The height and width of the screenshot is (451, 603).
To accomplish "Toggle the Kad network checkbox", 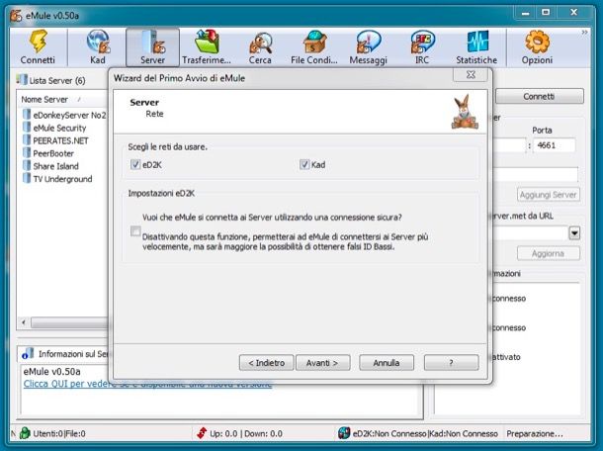I will tap(304, 165).
